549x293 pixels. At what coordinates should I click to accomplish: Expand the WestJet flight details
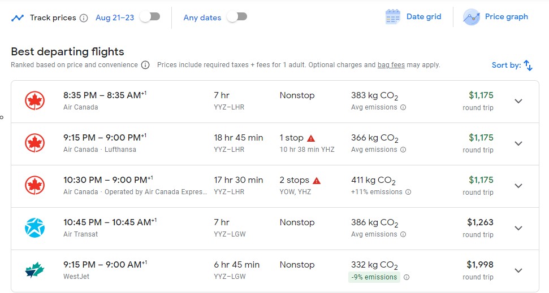pyautogui.click(x=518, y=270)
